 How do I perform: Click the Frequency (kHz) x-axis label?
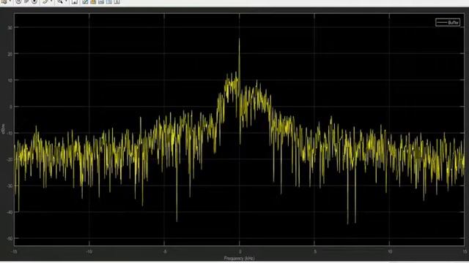tap(239, 258)
